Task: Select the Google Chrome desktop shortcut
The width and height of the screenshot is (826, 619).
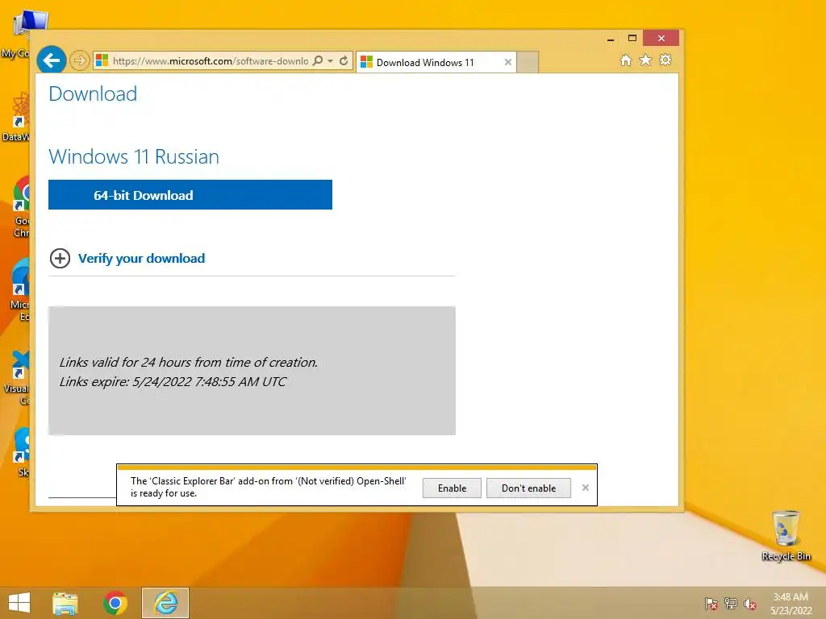Action: click(x=21, y=207)
